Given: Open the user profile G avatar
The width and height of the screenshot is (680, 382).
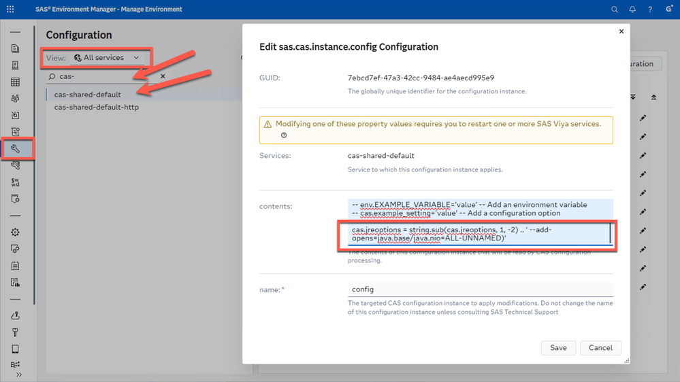Looking at the screenshot, I should (x=668, y=9).
